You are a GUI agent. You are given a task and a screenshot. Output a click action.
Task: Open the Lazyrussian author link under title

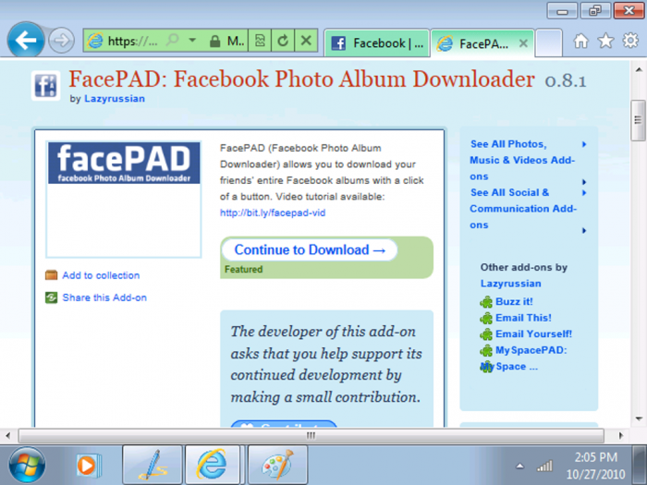[x=115, y=99]
